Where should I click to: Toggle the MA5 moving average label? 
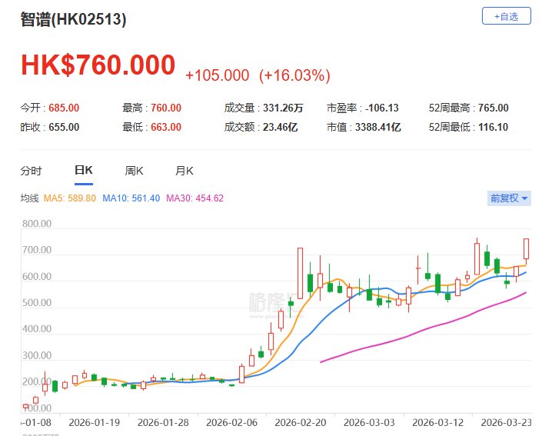click(69, 198)
